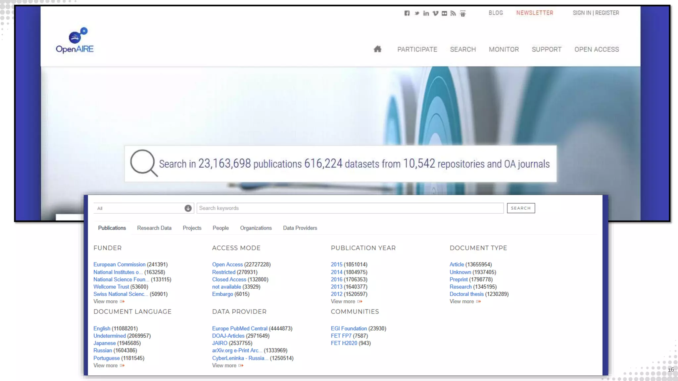Open the RSS feed icon
The height and width of the screenshot is (381, 678).
click(x=453, y=13)
